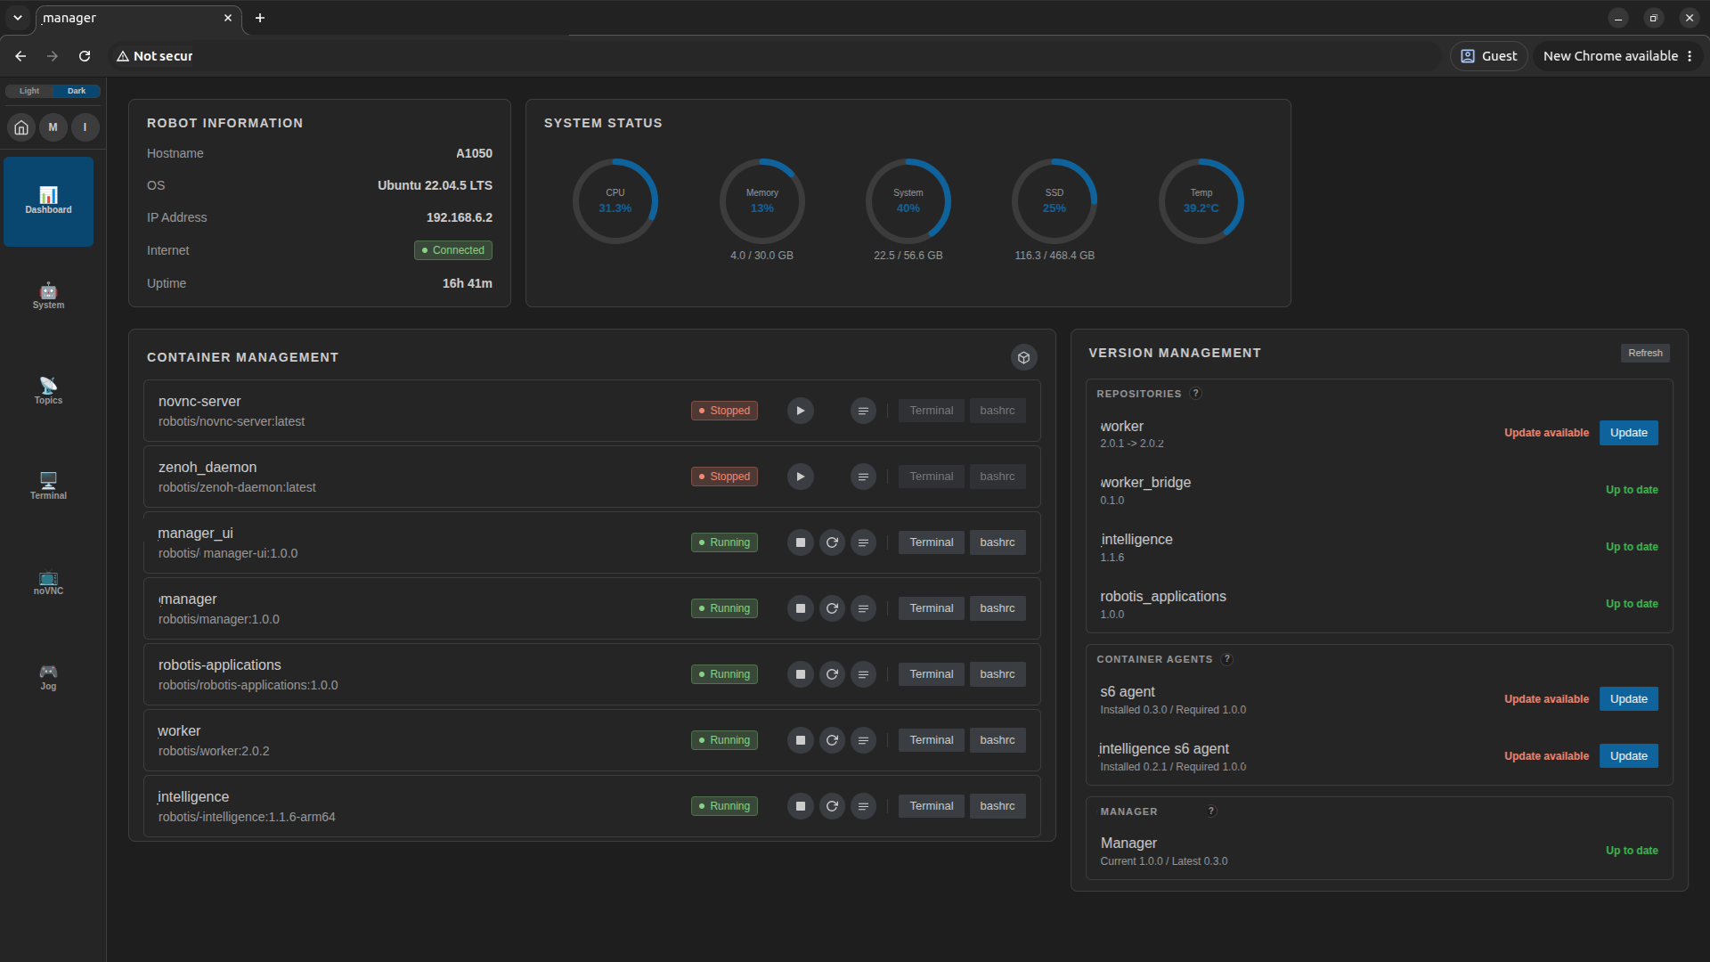Open the Topics page in the sidebar
This screenshot has width=1710, height=962.
point(48,391)
